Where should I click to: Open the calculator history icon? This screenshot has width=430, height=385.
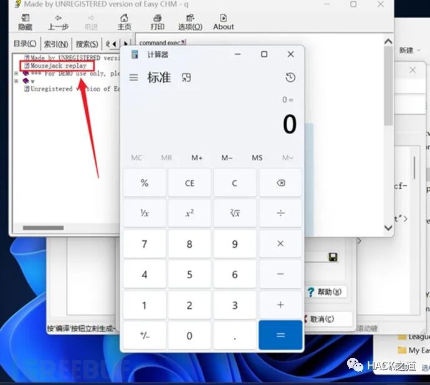pos(290,77)
